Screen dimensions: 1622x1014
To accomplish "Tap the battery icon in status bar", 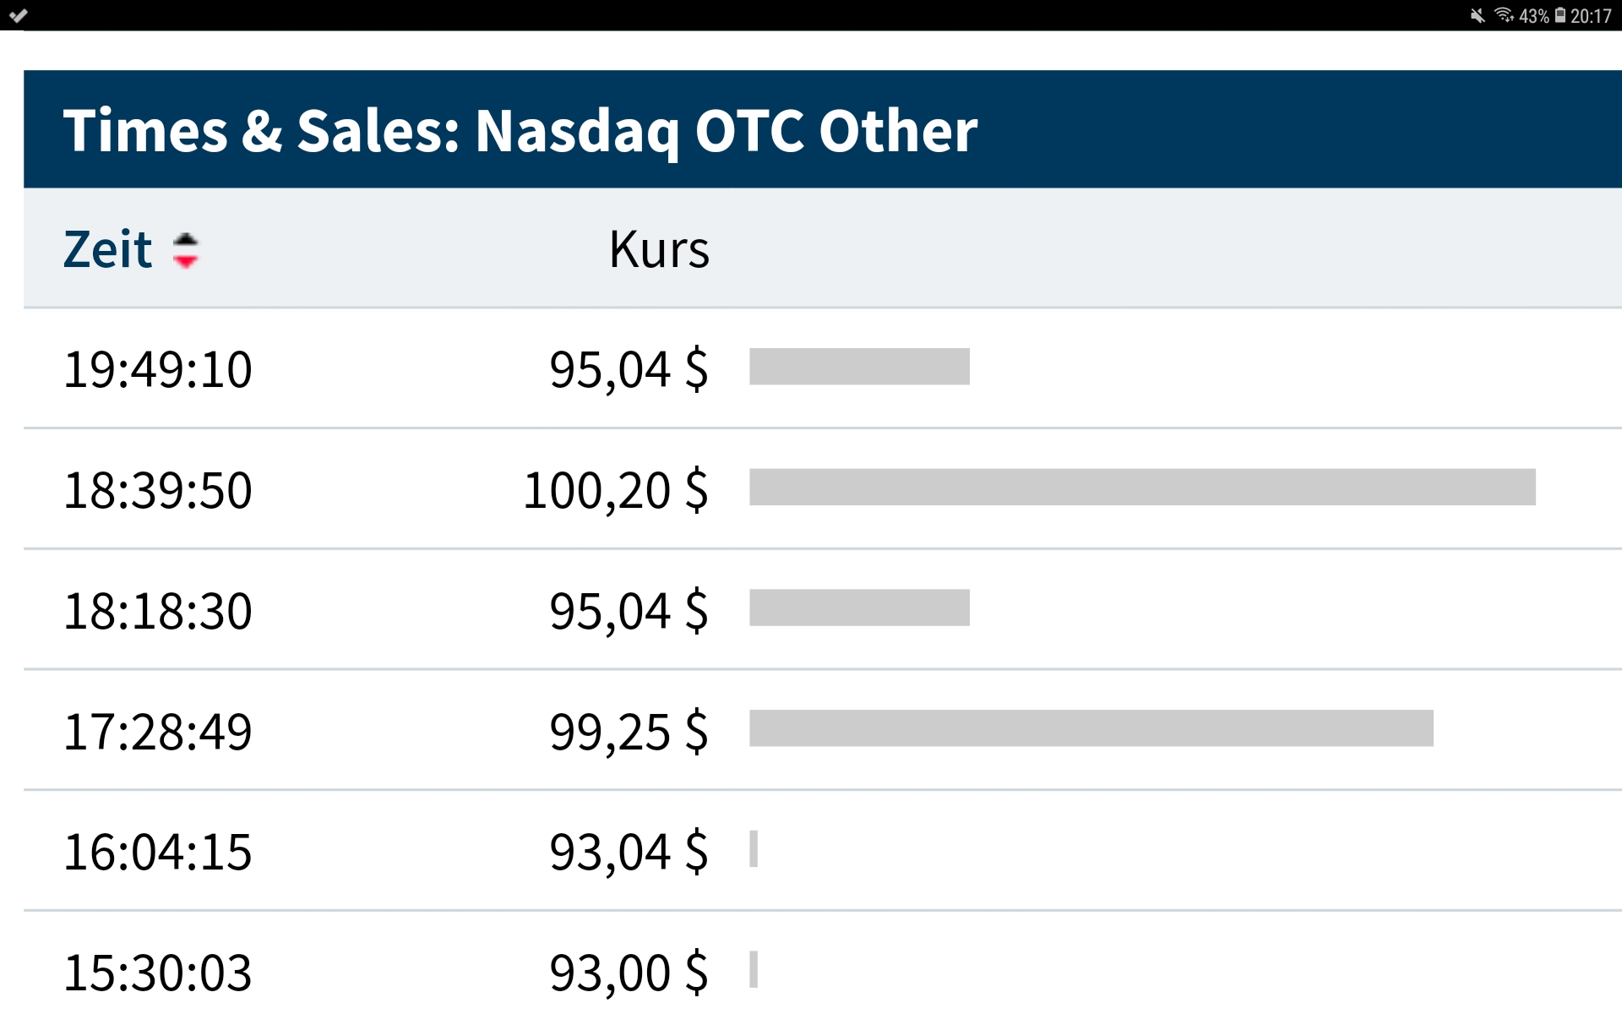I will (x=1560, y=16).
